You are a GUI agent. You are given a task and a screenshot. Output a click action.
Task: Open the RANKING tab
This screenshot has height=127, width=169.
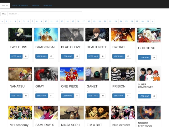48,6
